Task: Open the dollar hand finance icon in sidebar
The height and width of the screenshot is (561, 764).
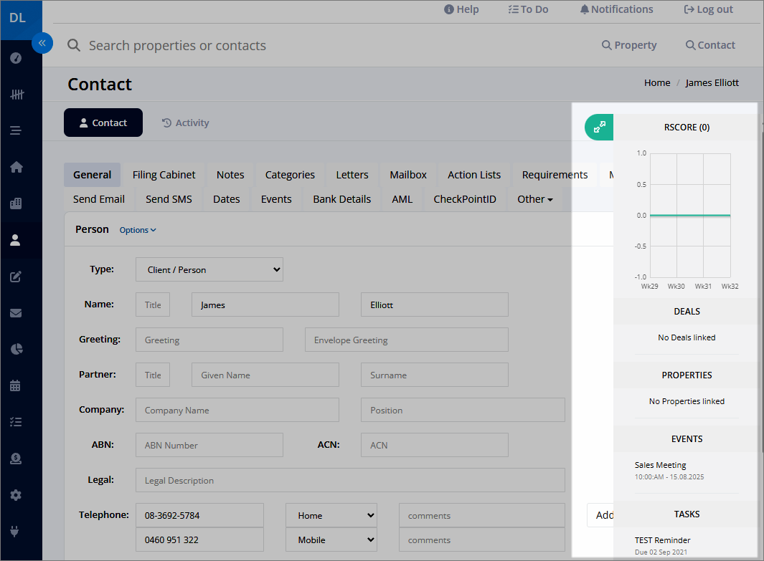Action: (x=16, y=459)
